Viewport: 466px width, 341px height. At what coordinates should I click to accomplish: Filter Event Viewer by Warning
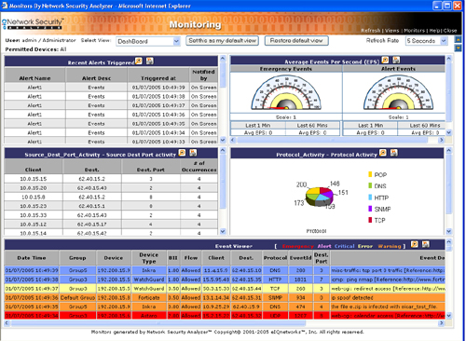point(390,246)
